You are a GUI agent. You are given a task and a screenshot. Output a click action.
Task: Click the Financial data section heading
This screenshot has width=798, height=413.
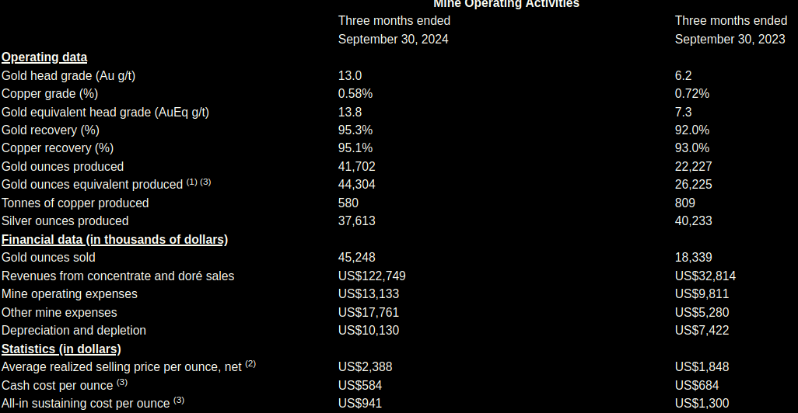114,239
